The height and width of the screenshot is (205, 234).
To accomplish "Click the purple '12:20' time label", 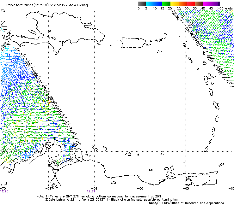I will 4,191.
